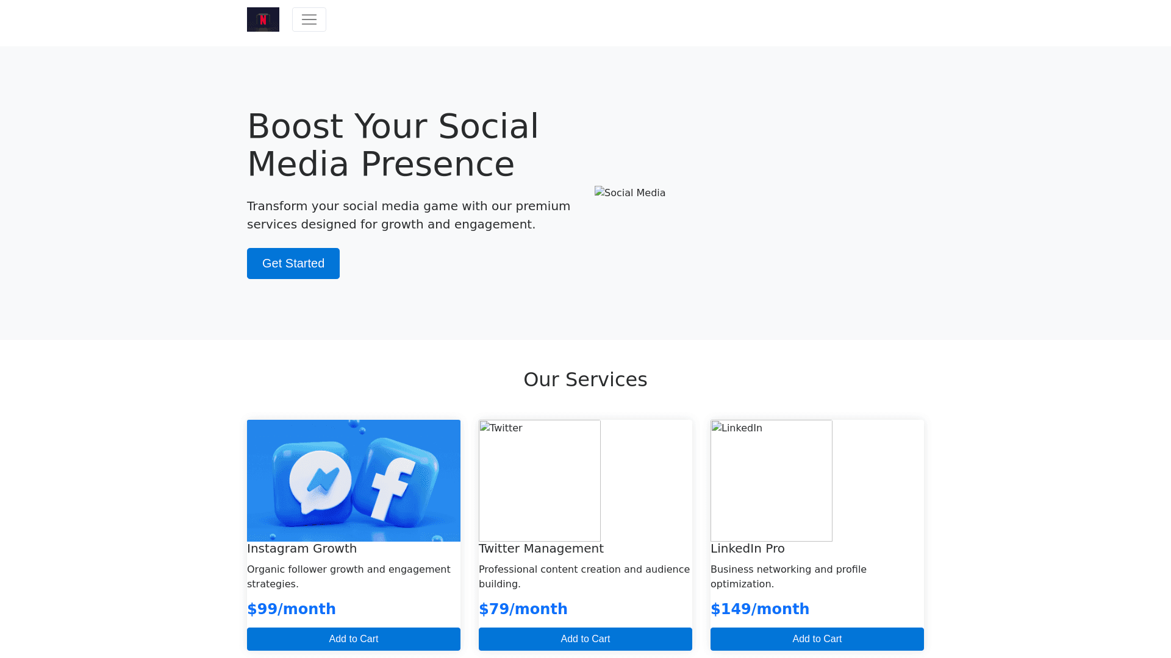Screen dimensions: 1171x658
Task: Click the Twitter service image placeholder
Action: click(540, 480)
